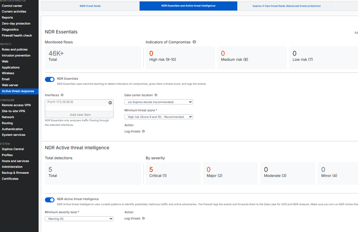Open the Data center location dropdown

pyautogui.click(x=158, y=101)
